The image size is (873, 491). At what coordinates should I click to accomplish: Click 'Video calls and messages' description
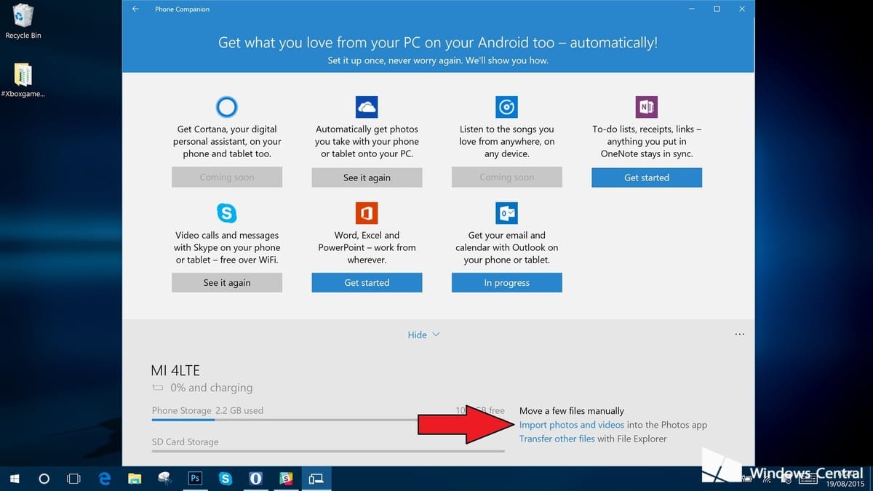[227, 247]
